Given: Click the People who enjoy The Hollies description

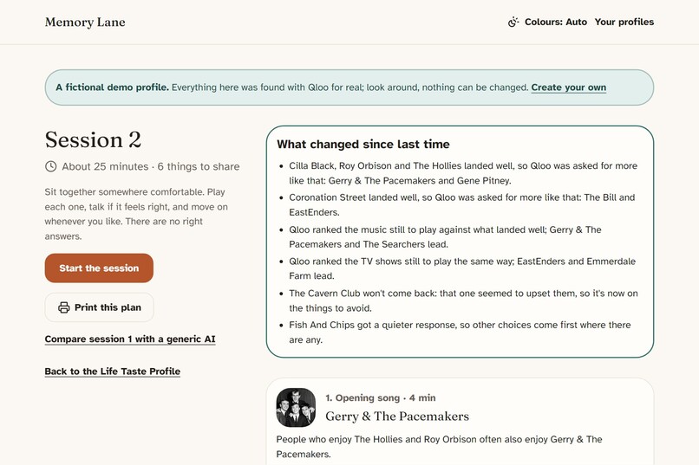Looking at the screenshot, I should (439, 446).
